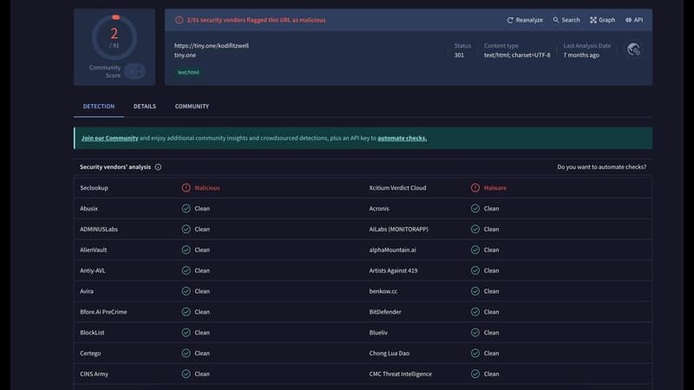Screen dimensions: 694x390
Task: Click the ADMINUSLabs clean check icon
Action: 186,229
